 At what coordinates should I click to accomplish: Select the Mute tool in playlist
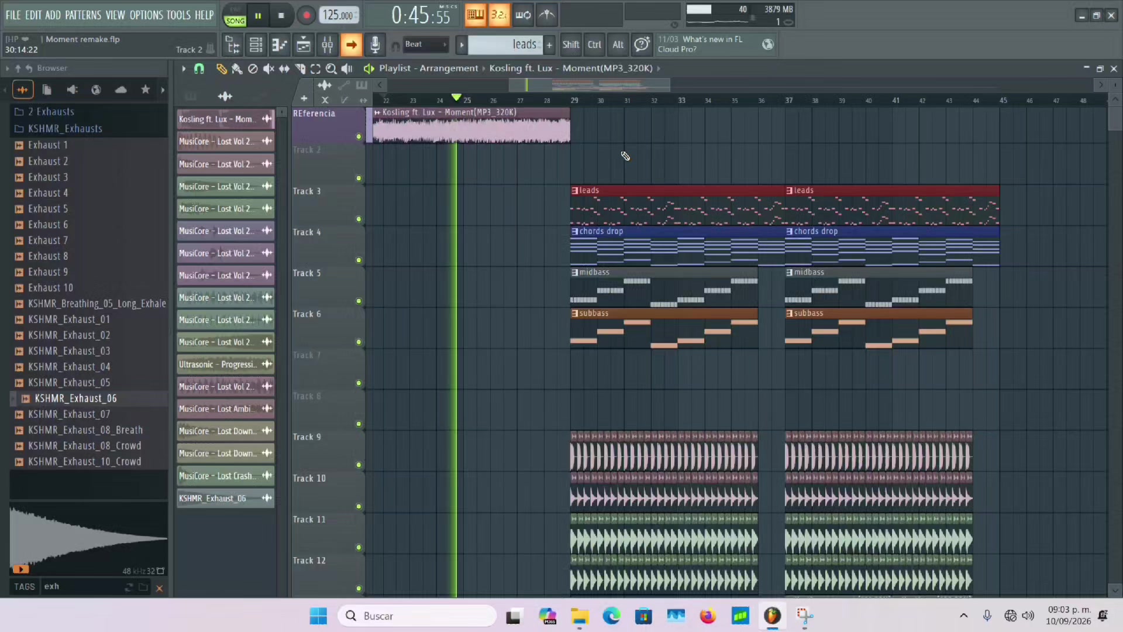pyautogui.click(x=268, y=68)
